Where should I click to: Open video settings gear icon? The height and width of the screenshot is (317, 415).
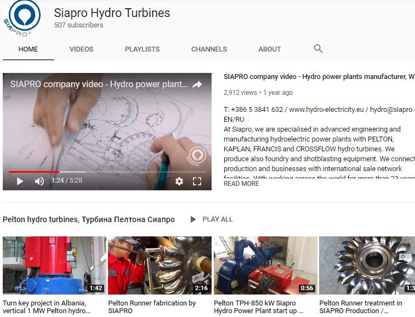tap(179, 181)
